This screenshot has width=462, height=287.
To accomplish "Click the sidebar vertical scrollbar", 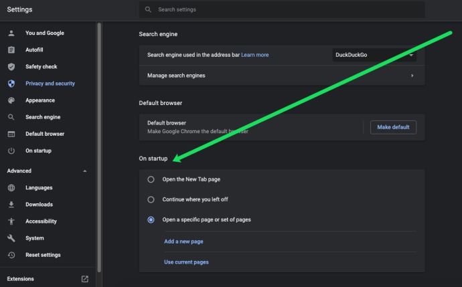I will (x=99, y=147).
